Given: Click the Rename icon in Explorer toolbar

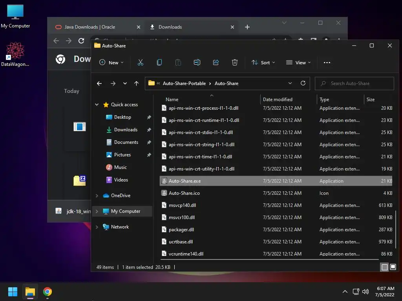Looking at the screenshot, I should [x=197, y=62].
